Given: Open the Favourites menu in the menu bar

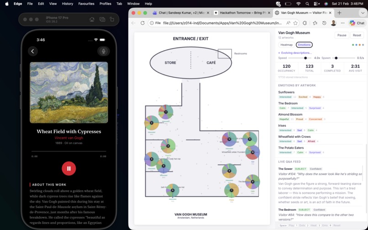Looking at the screenshot, I should (86, 4).
